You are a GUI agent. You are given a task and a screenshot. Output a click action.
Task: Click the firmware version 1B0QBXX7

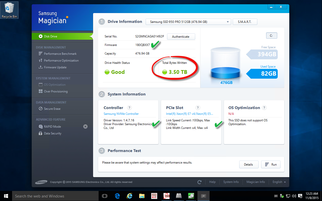click(x=143, y=45)
